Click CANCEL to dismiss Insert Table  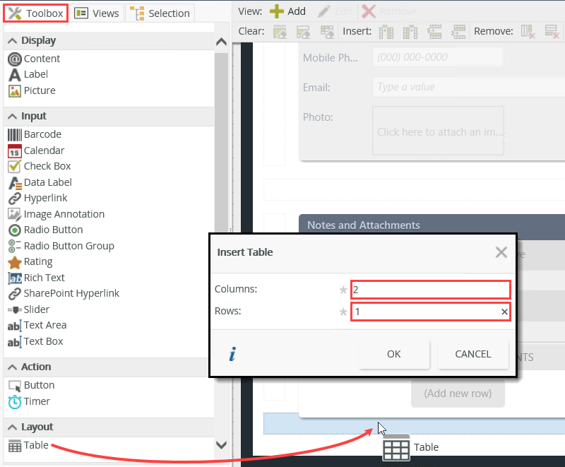pos(472,354)
